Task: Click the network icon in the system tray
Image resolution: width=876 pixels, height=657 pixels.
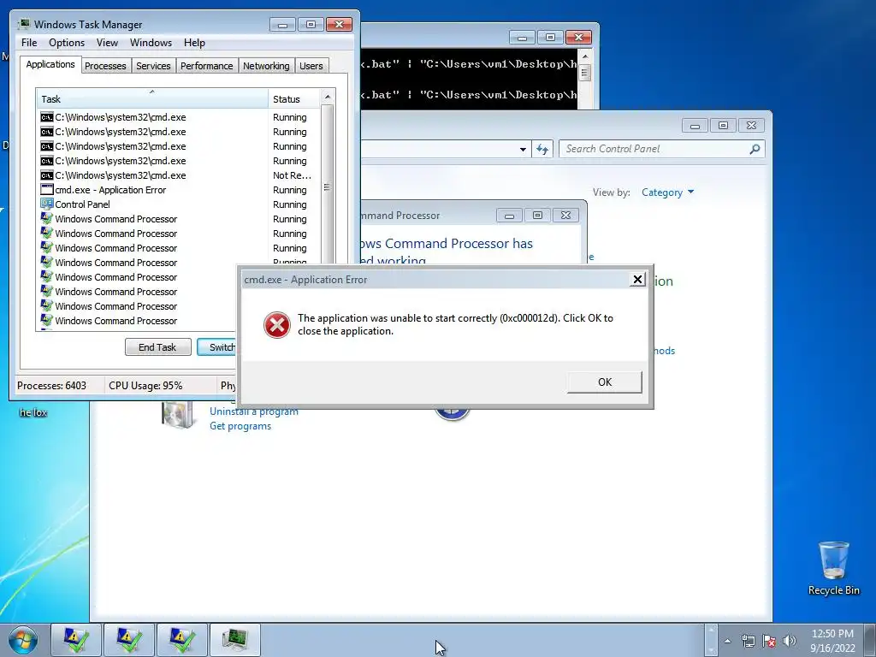Action: (748, 641)
